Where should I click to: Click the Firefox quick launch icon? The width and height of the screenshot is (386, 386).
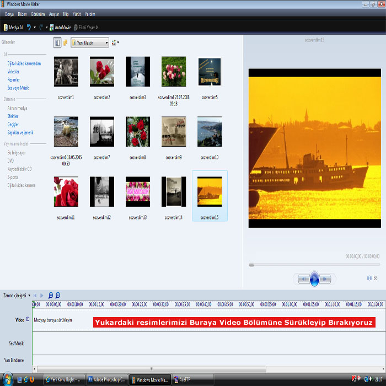point(32,379)
